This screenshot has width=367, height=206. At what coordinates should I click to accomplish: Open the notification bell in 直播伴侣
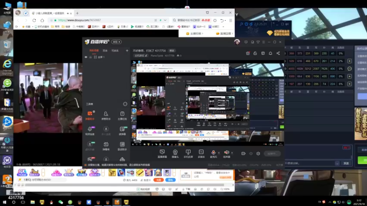[x=270, y=53]
